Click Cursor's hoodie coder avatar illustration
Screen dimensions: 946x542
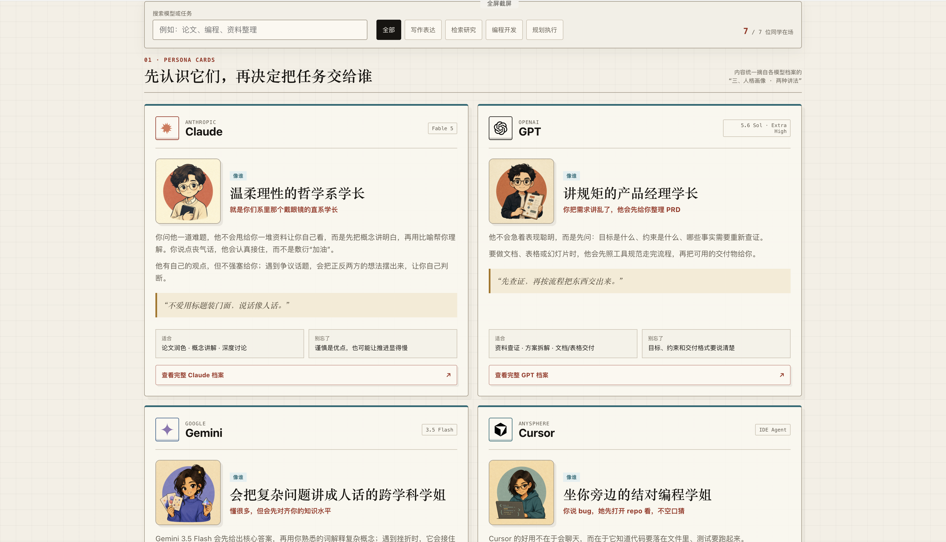click(x=521, y=492)
